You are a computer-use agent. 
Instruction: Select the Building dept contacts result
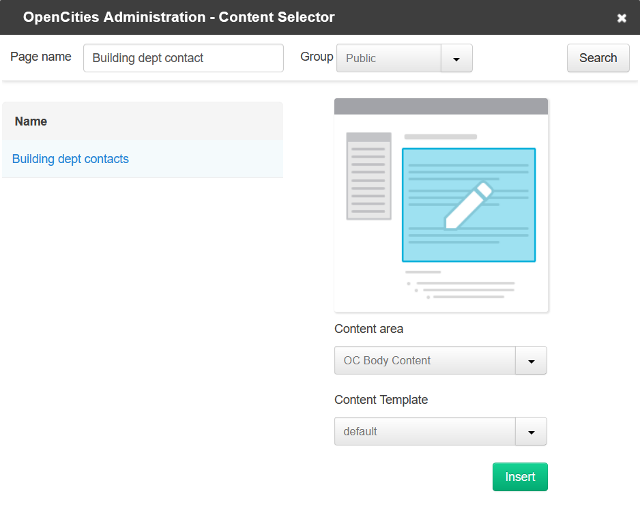click(x=70, y=159)
